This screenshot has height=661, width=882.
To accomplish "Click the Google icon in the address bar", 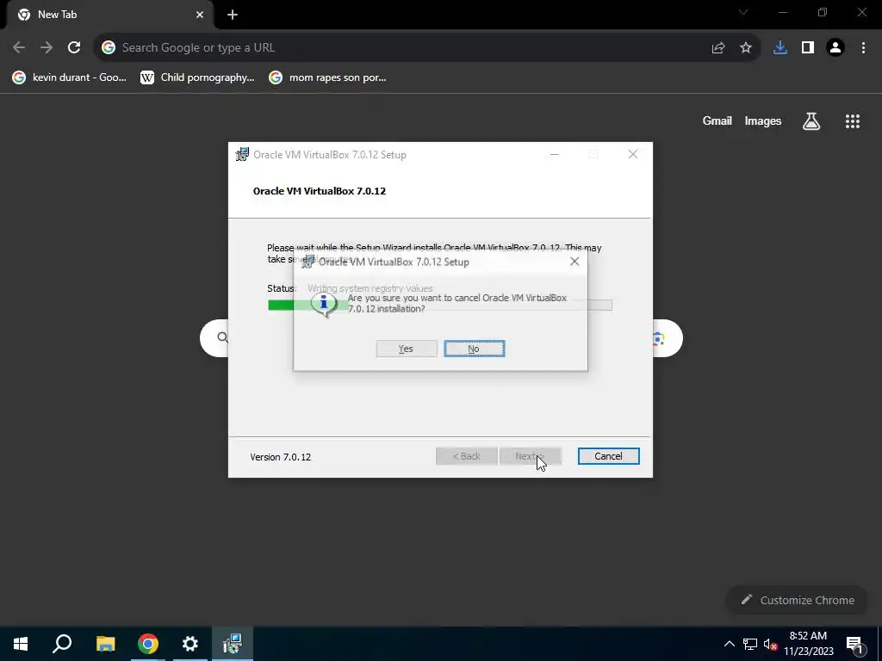I will click(109, 48).
